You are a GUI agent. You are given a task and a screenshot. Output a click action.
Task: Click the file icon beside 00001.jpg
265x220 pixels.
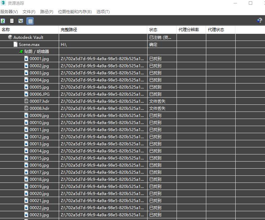point(26,58)
